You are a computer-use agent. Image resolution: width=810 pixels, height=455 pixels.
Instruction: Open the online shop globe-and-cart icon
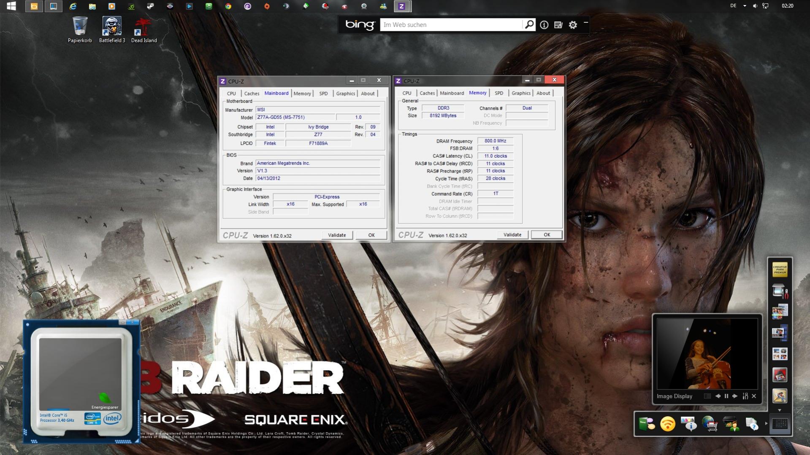point(710,424)
